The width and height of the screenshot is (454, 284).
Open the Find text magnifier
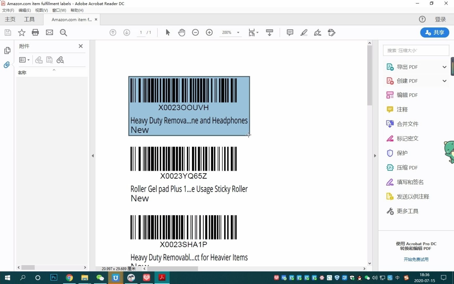pos(63,32)
